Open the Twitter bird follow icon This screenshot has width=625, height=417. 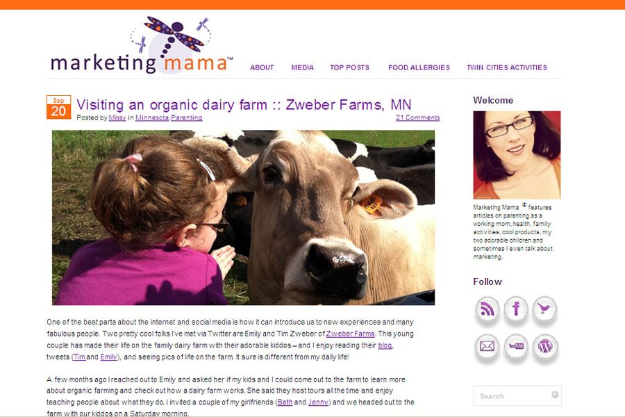(x=544, y=309)
